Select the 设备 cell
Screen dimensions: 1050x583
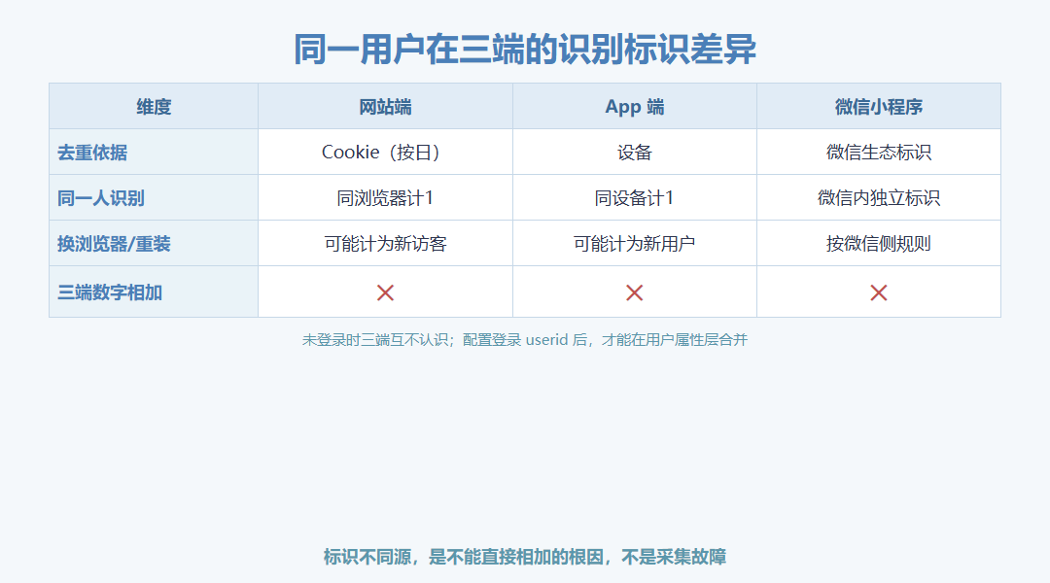(x=635, y=152)
